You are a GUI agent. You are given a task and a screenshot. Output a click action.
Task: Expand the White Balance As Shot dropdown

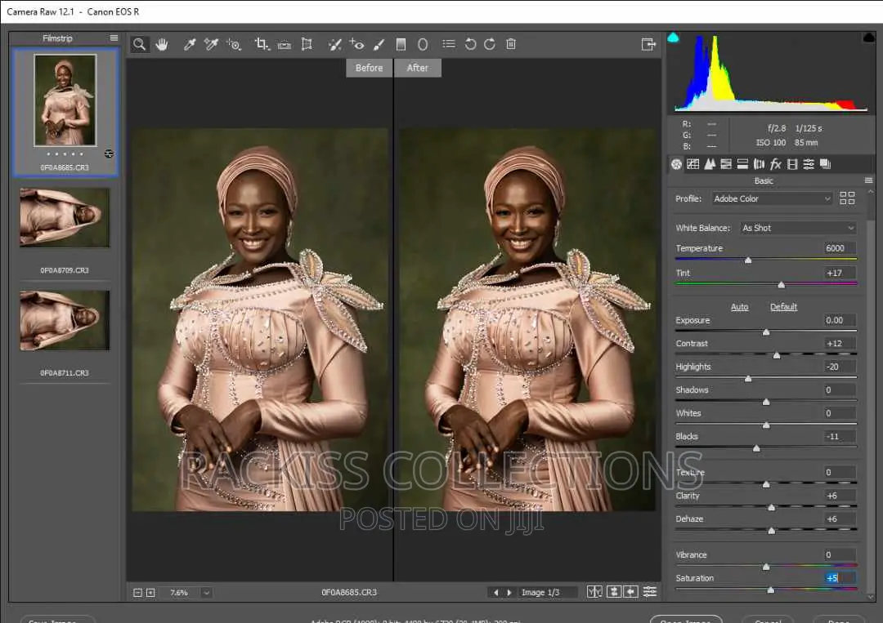pos(798,228)
